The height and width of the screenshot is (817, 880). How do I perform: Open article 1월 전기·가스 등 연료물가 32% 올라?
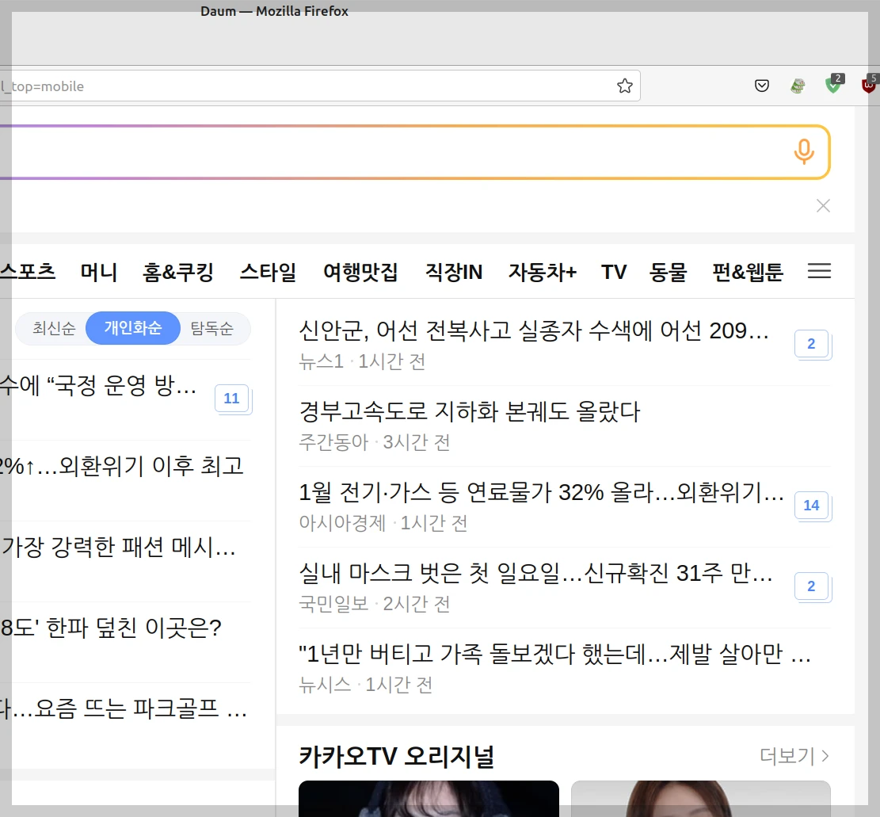[x=541, y=492]
